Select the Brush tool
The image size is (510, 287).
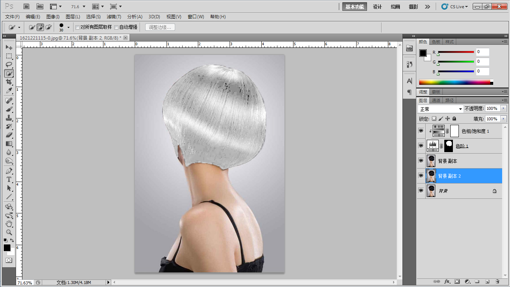tap(9, 109)
